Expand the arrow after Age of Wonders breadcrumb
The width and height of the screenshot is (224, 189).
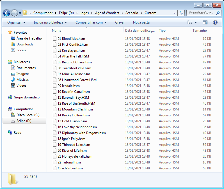(x=122, y=13)
